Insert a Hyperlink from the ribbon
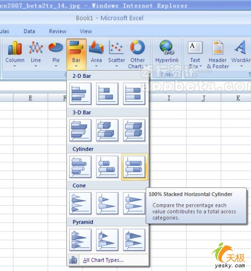Viewport: 251px width, 271px height. 167,54
